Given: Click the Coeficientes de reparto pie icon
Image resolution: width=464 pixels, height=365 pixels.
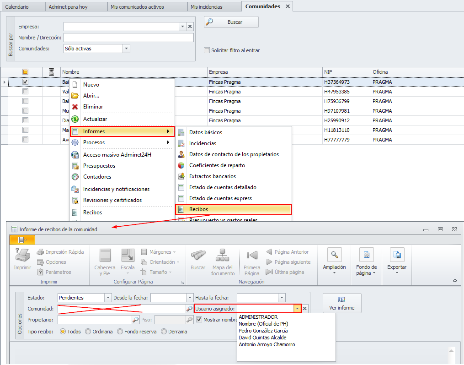Looking at the screenshot, I should pyautogui.click(x=181, y=165).
